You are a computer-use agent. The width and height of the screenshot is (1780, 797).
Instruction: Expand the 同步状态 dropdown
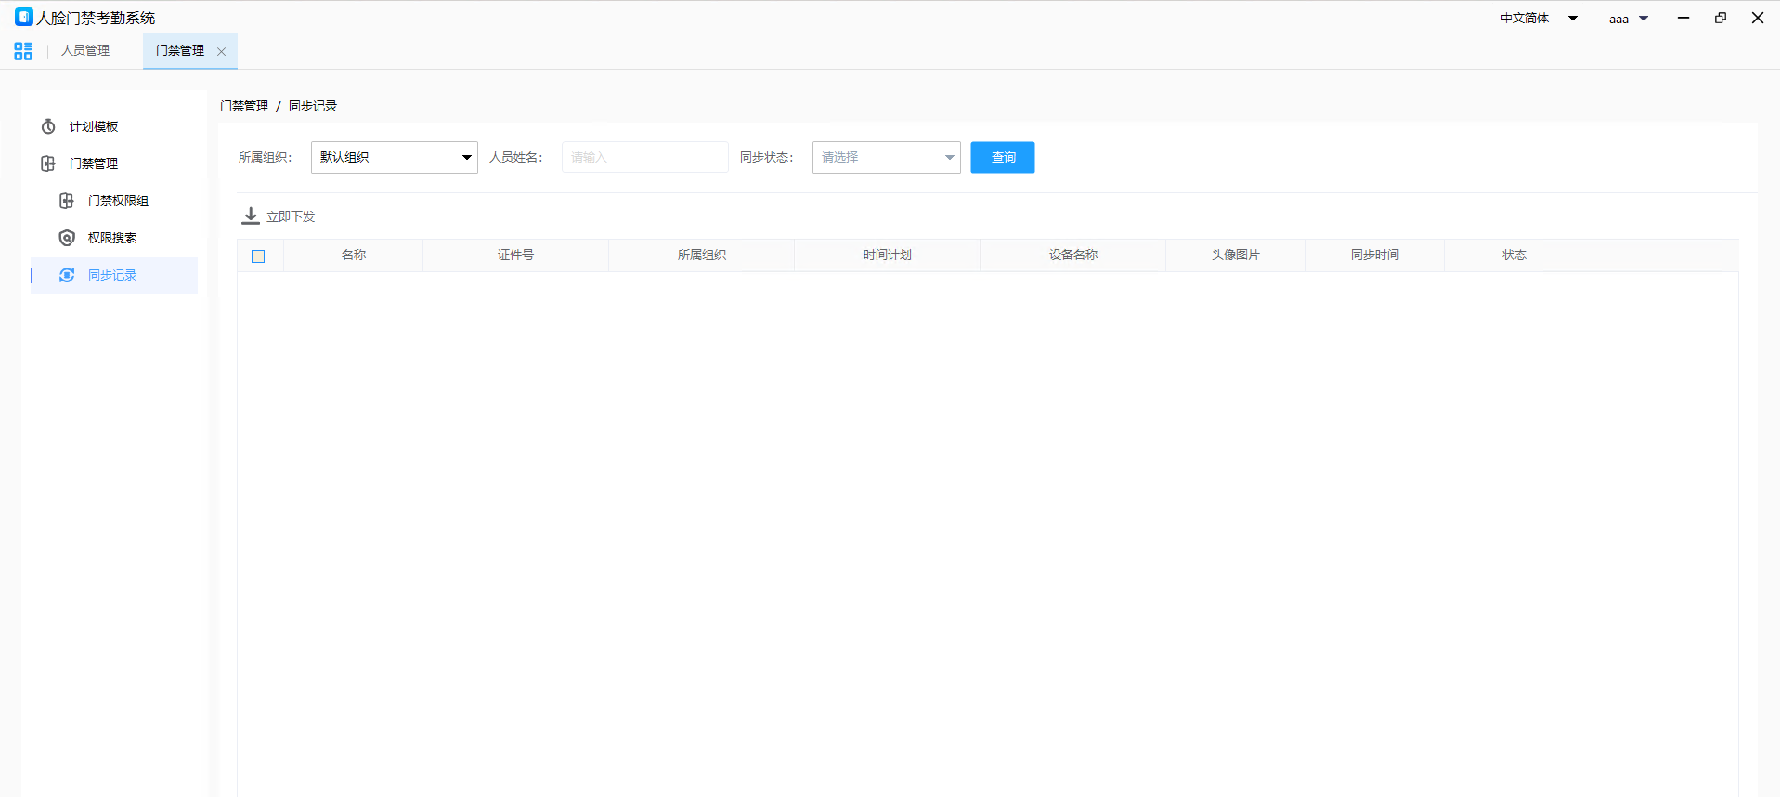886,158
